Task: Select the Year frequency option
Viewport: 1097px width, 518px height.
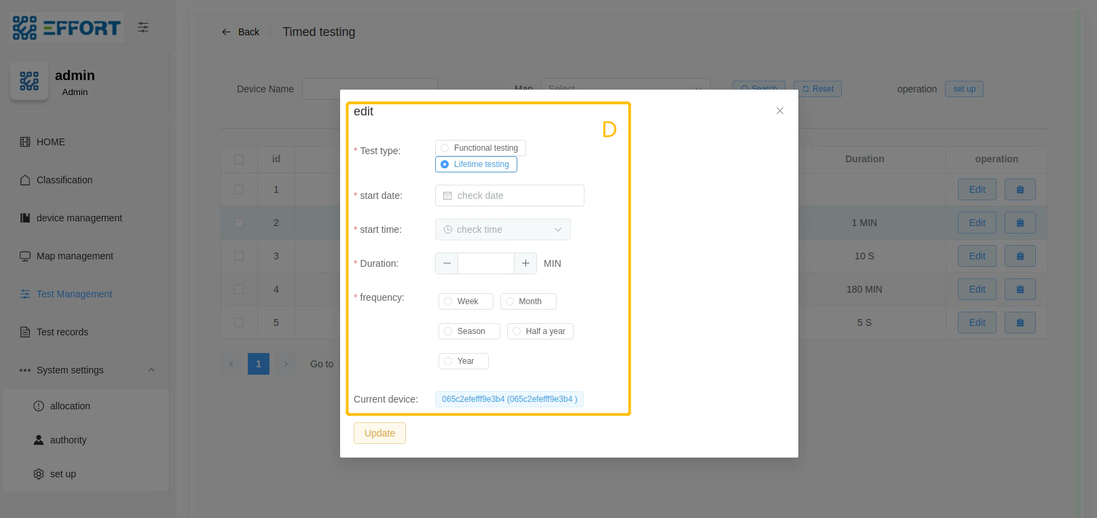Action: 449,361
